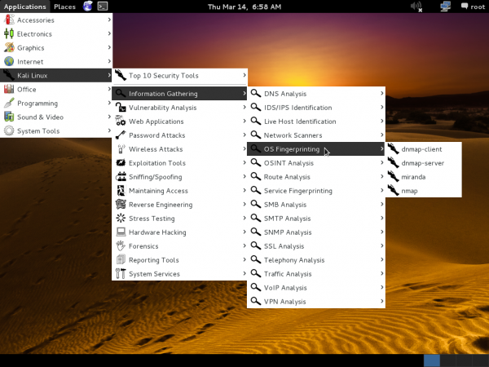
Task: Expand Service Fingerprinting submenu arrow
Action: click(381, 190)
